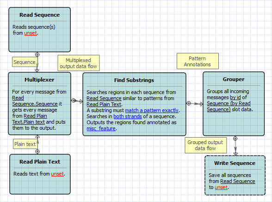Open 'match a pattern exactly' link

[x=152, y=110]
